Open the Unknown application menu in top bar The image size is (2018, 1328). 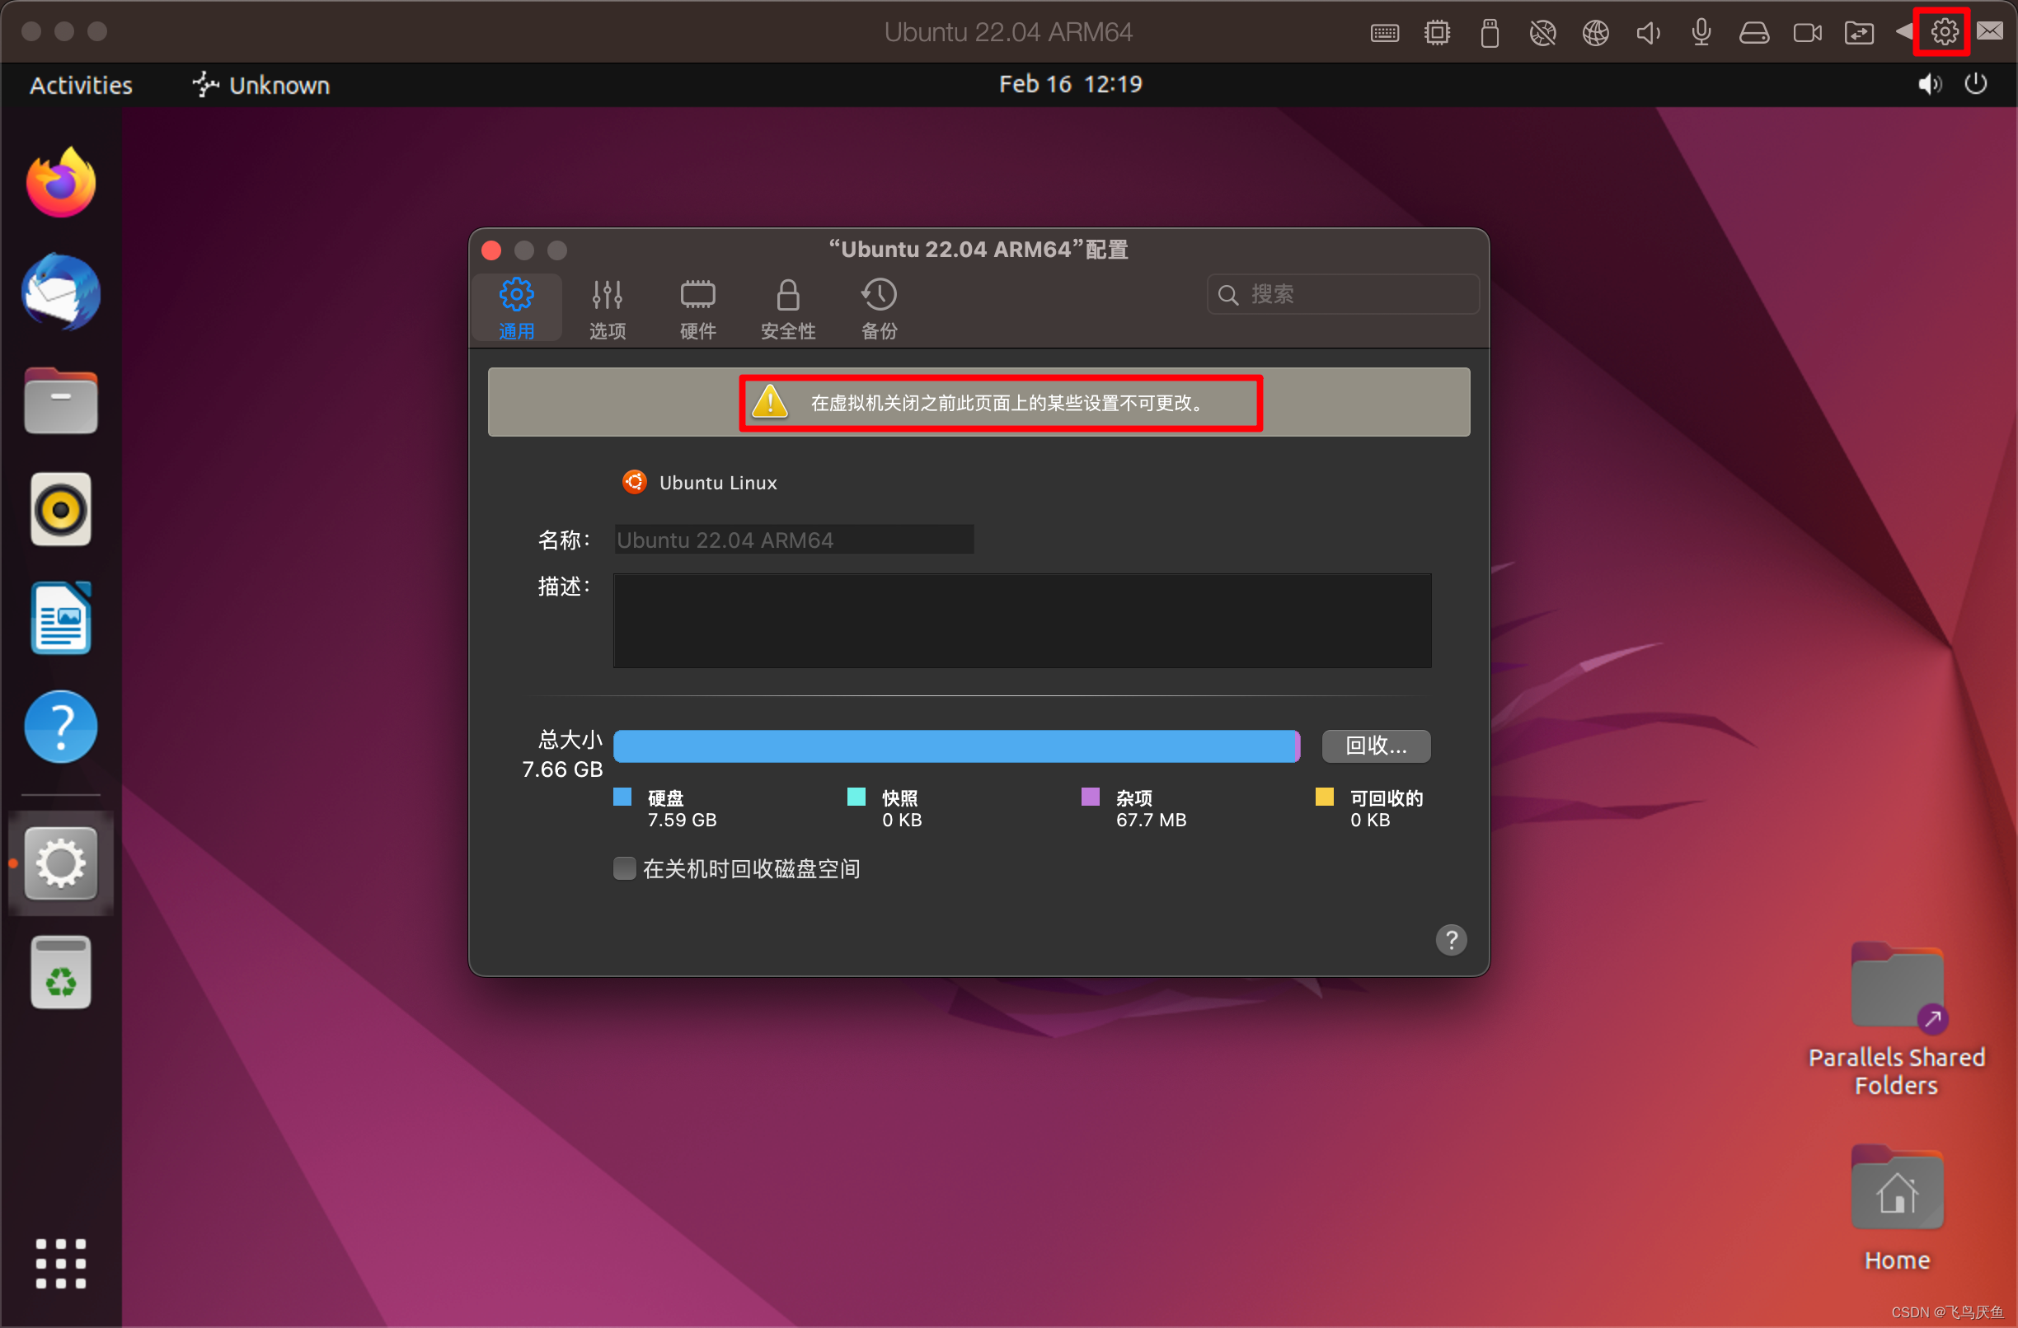click(261, 85)
